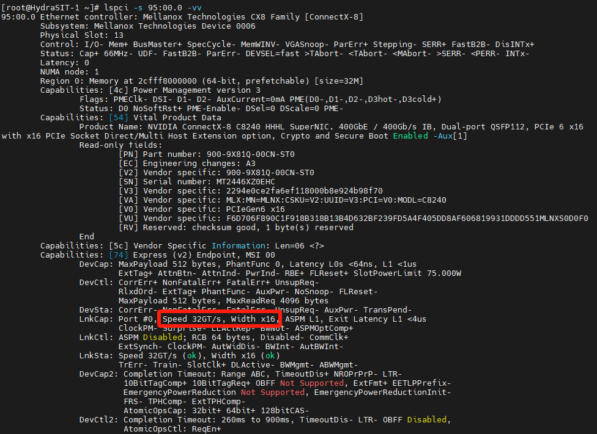The image size is (597, 434).
Task: Click the green Enabled text after Secure Boot
Action: [410, 136]
